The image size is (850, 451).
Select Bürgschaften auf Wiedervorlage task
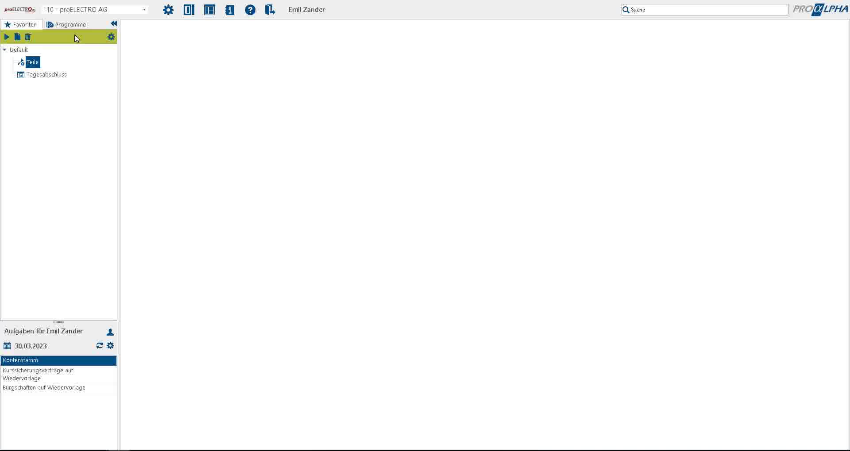click(x=58, y=388)
